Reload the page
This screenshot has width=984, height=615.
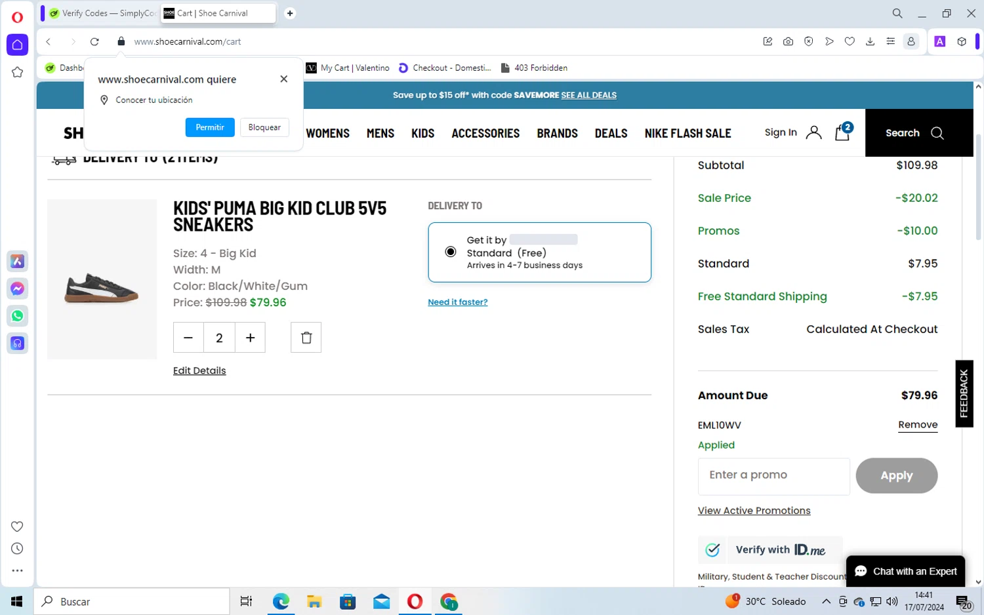94,41
